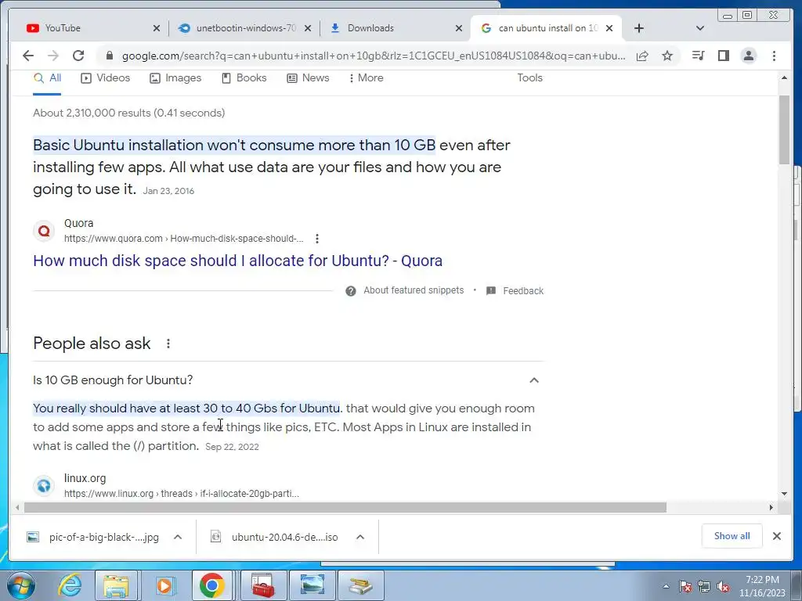The height and width of the screenshot is (601, 802).
Task: Filter results by Images
Action: click(175, 78)
